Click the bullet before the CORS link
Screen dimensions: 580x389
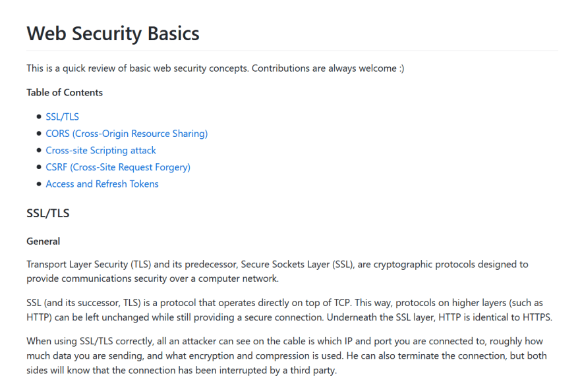(39, 134)
